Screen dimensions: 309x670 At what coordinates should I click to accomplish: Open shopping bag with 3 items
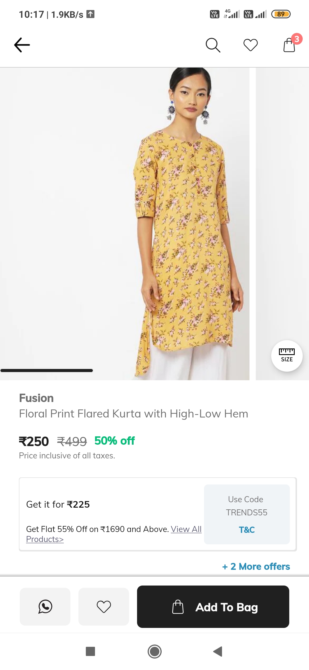(x=290, y=45)
